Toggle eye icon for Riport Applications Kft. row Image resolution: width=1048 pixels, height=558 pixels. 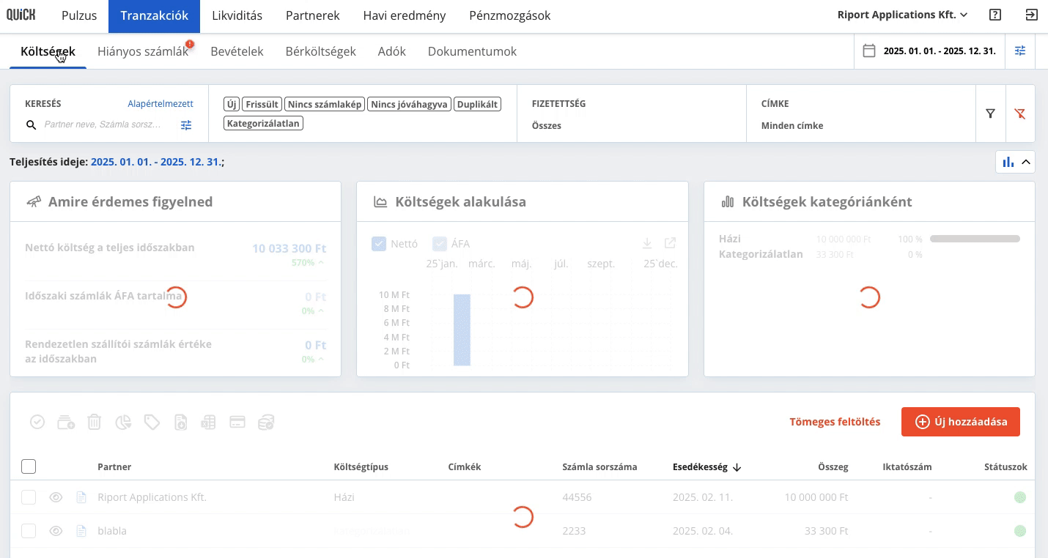click(x=56, y=497)
